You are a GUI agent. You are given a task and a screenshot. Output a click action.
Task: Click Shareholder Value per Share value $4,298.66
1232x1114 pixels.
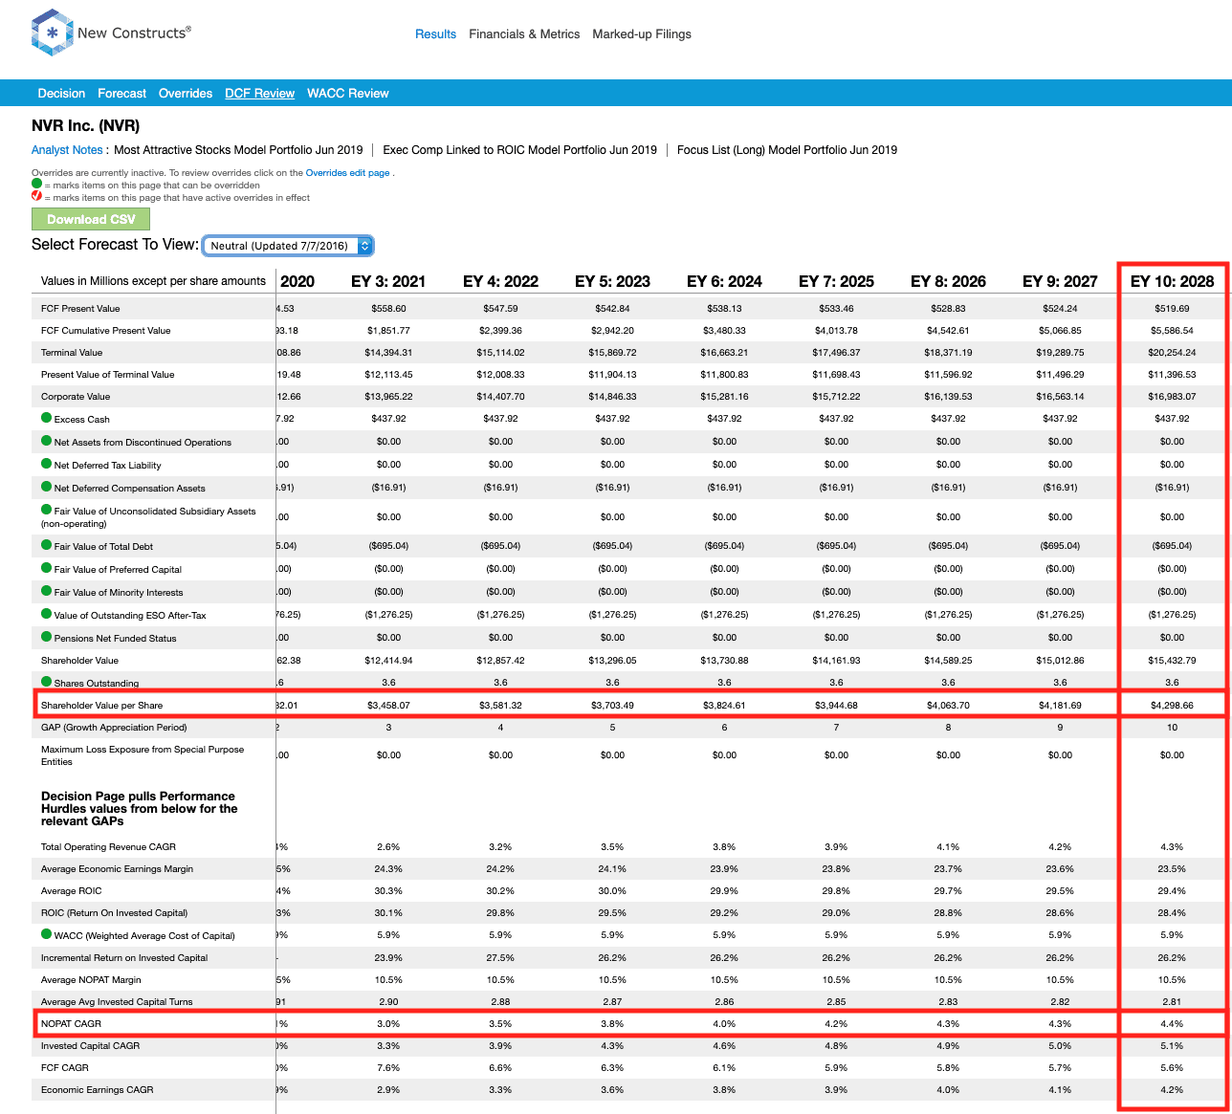(1172, 705)
